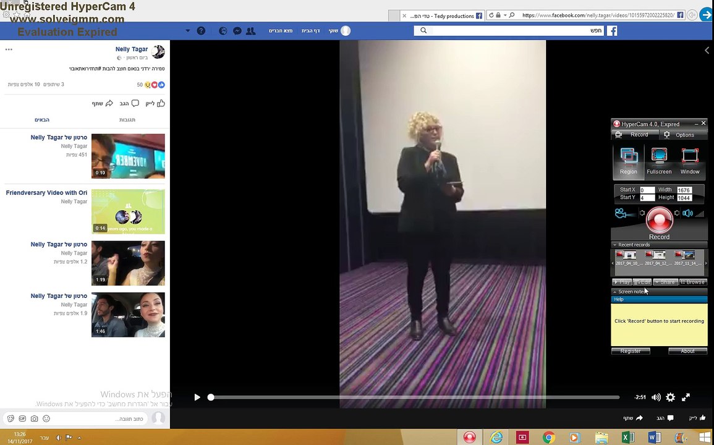714x445 pixels.
Task: Open recent record 2017_04_12 thumbnail
Action: (x=658, y=258)
